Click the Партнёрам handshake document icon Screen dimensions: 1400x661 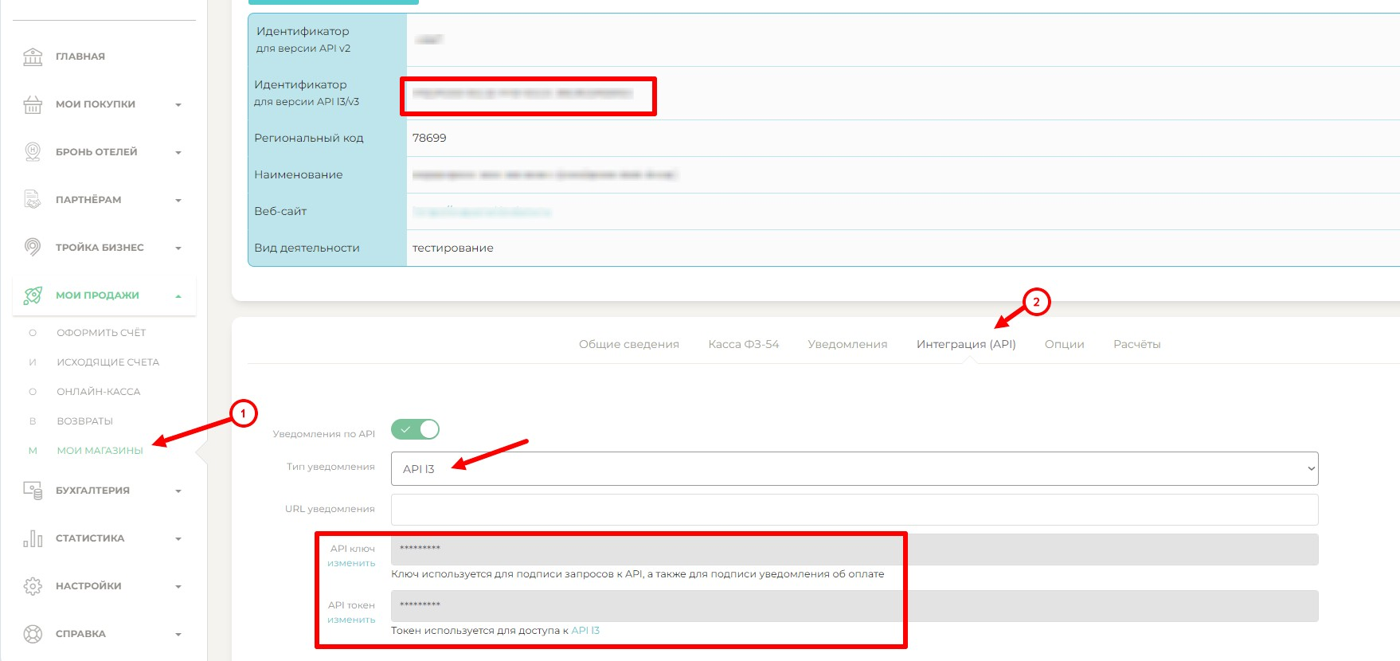(x=33, y=200)
